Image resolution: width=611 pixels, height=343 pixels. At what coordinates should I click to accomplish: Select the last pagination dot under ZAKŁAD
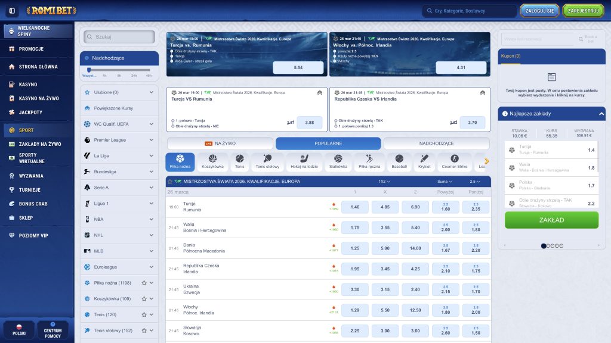click(561, 246)
